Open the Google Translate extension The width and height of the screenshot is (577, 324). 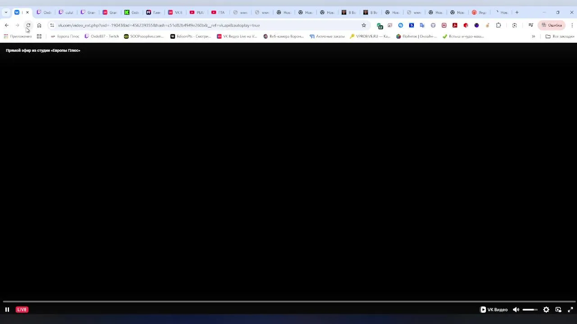tap(422, 25)
